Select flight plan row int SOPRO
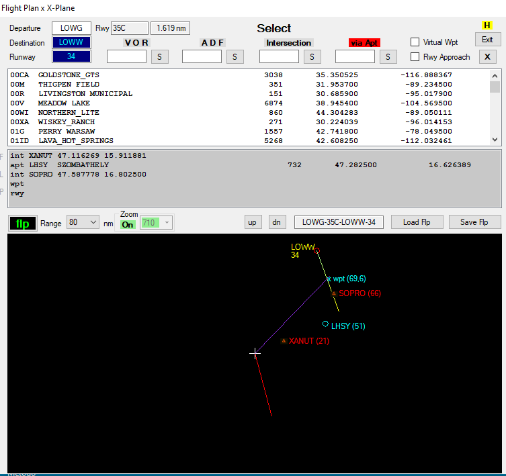The width and height of the screenshot is (506, 476). click(x=254, y=174)
